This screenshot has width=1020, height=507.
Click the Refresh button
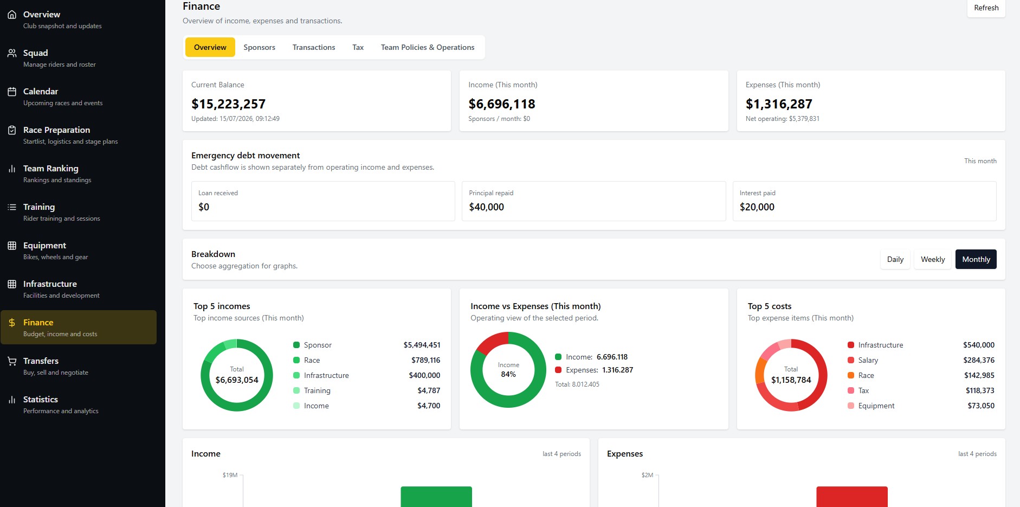click(x=986, y=8)
